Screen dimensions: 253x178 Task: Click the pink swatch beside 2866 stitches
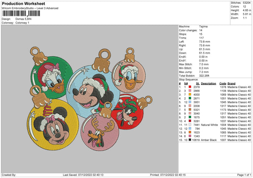[190, 91]
